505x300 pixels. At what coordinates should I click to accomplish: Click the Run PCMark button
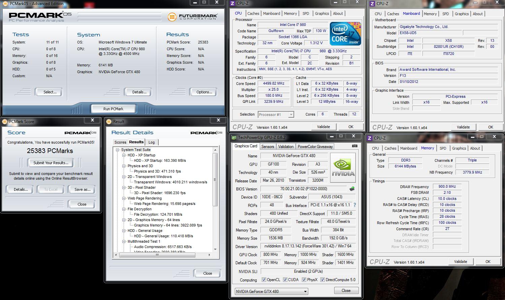coord(113,109)
